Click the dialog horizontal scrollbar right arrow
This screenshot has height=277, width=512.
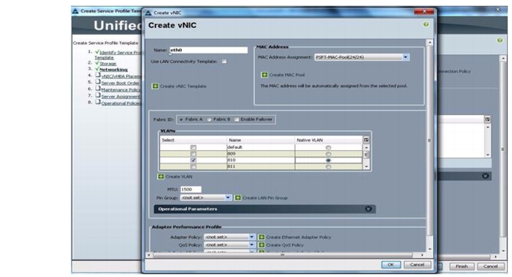pyautogui.click(x=422, y=255)
